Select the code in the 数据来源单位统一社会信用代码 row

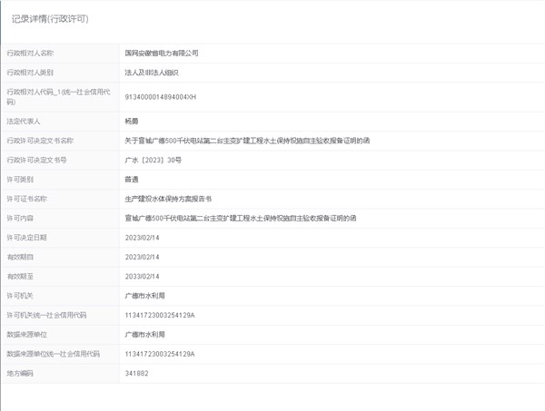click(160, 354)
